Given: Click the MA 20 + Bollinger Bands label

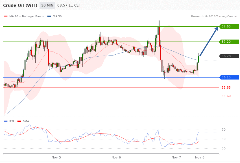Looking at the screenshot, I should pyautogui.click(x=27, y=16).
